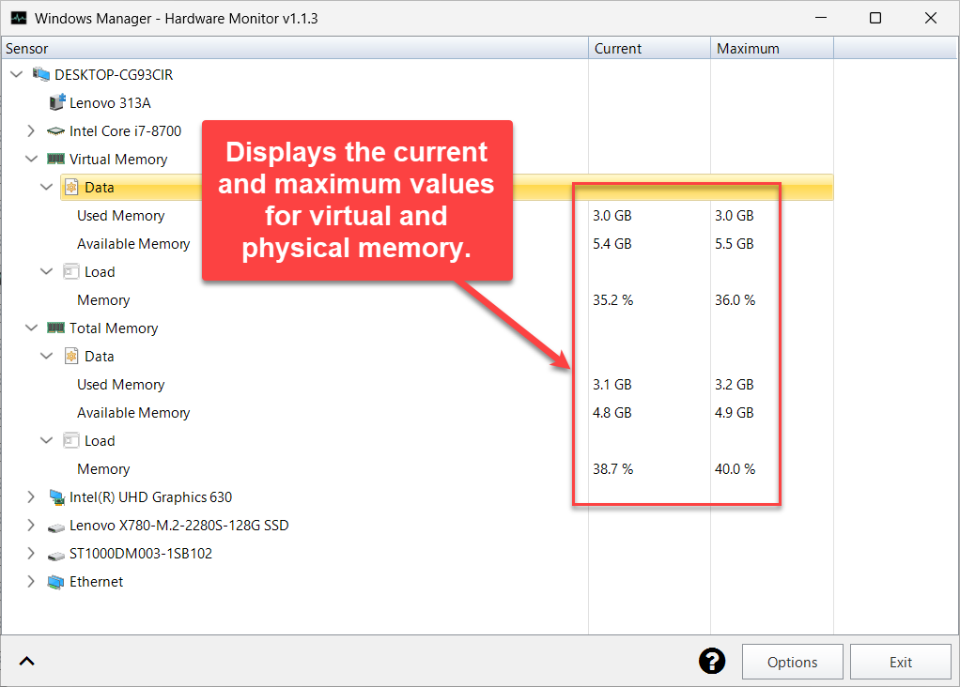Click the Load icon under Virtual Memory
The width and height of the screenshot is (960, 687).
71,271
